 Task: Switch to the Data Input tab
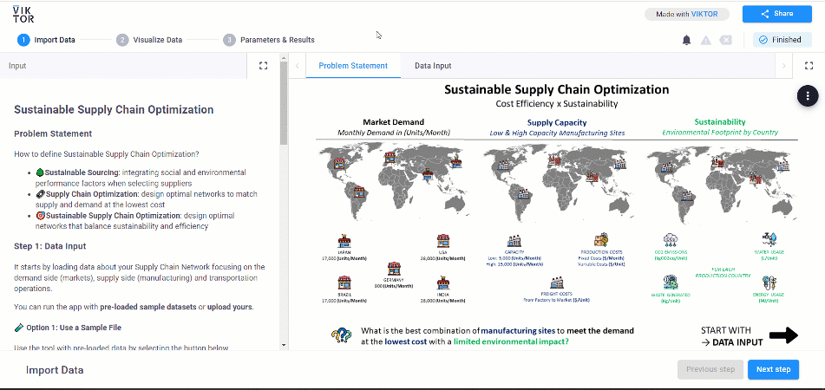pos(433,66)
